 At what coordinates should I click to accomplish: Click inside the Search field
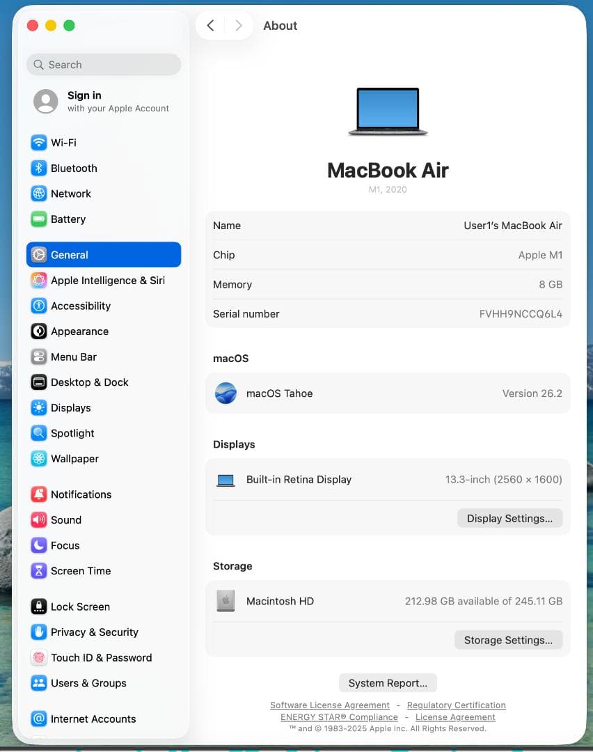[103, 64]
